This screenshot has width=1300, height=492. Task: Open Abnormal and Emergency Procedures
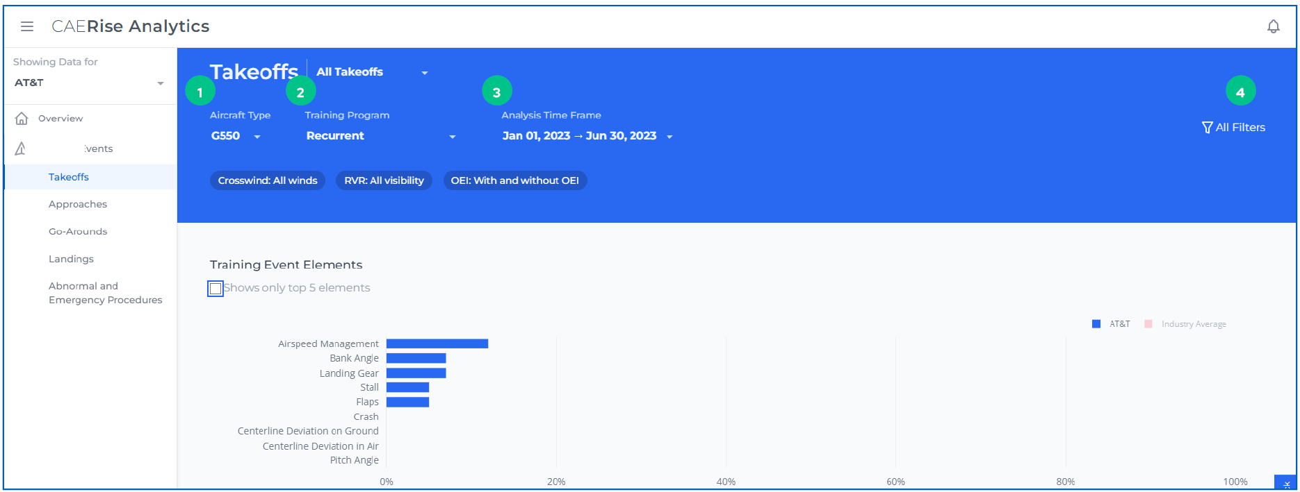[105, 293]
